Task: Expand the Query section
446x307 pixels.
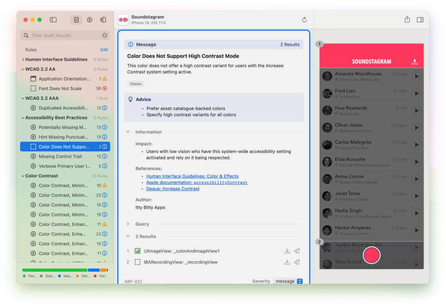Action: 128,224
